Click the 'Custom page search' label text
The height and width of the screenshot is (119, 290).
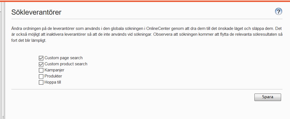pos(63,58)
